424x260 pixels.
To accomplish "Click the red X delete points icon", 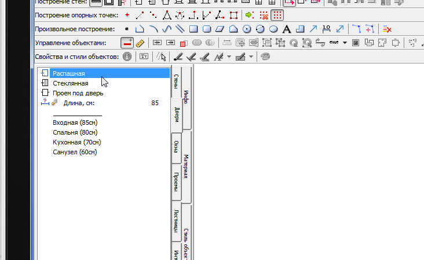I will [264, 15].
